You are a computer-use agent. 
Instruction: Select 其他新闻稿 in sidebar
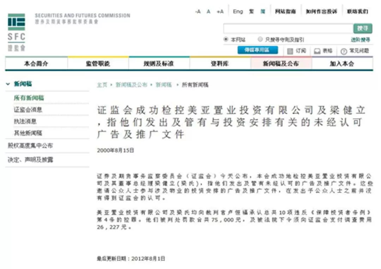[28, 133]
